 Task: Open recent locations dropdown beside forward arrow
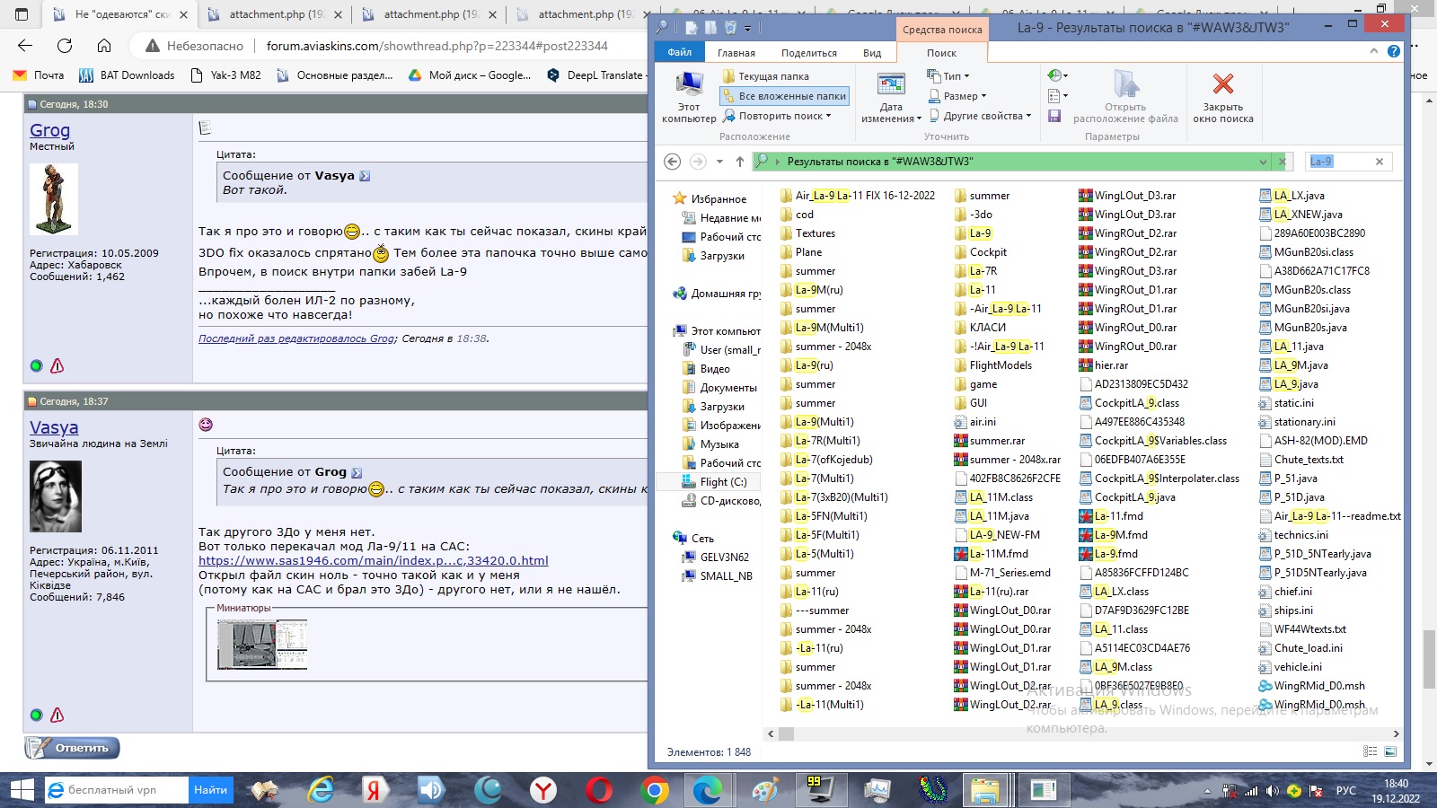[x=719, y=162]
